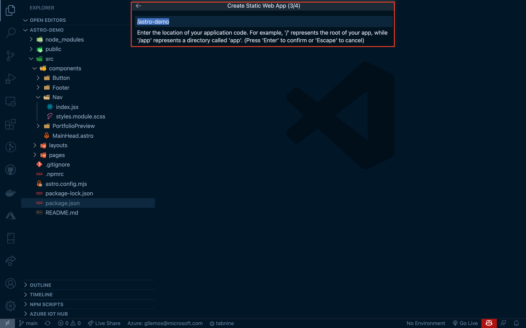Expand the Timeline section
The height and width of the screenshot is (328, 526).
click(x=88, y=294)
